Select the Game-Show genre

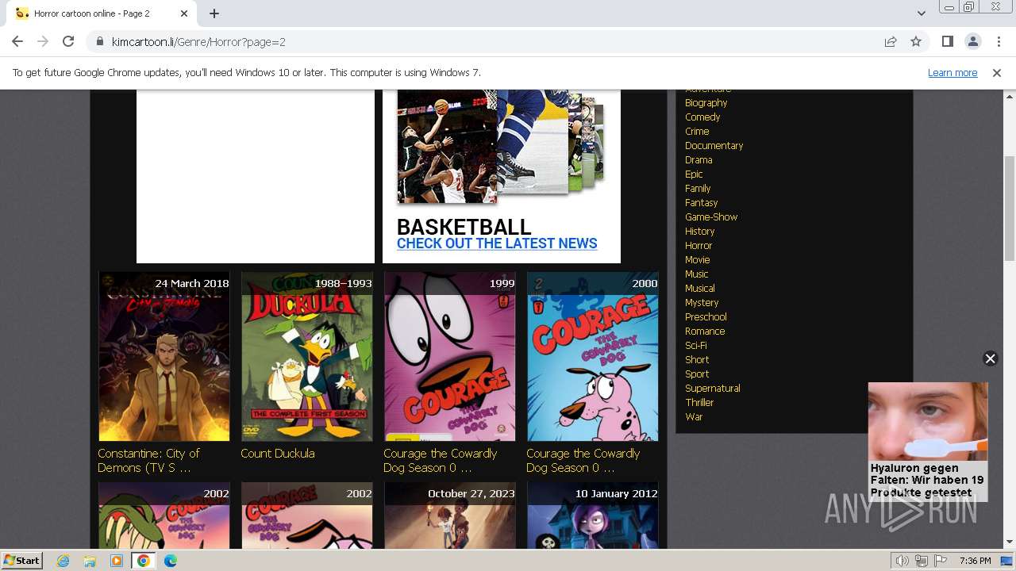point(711,217)
